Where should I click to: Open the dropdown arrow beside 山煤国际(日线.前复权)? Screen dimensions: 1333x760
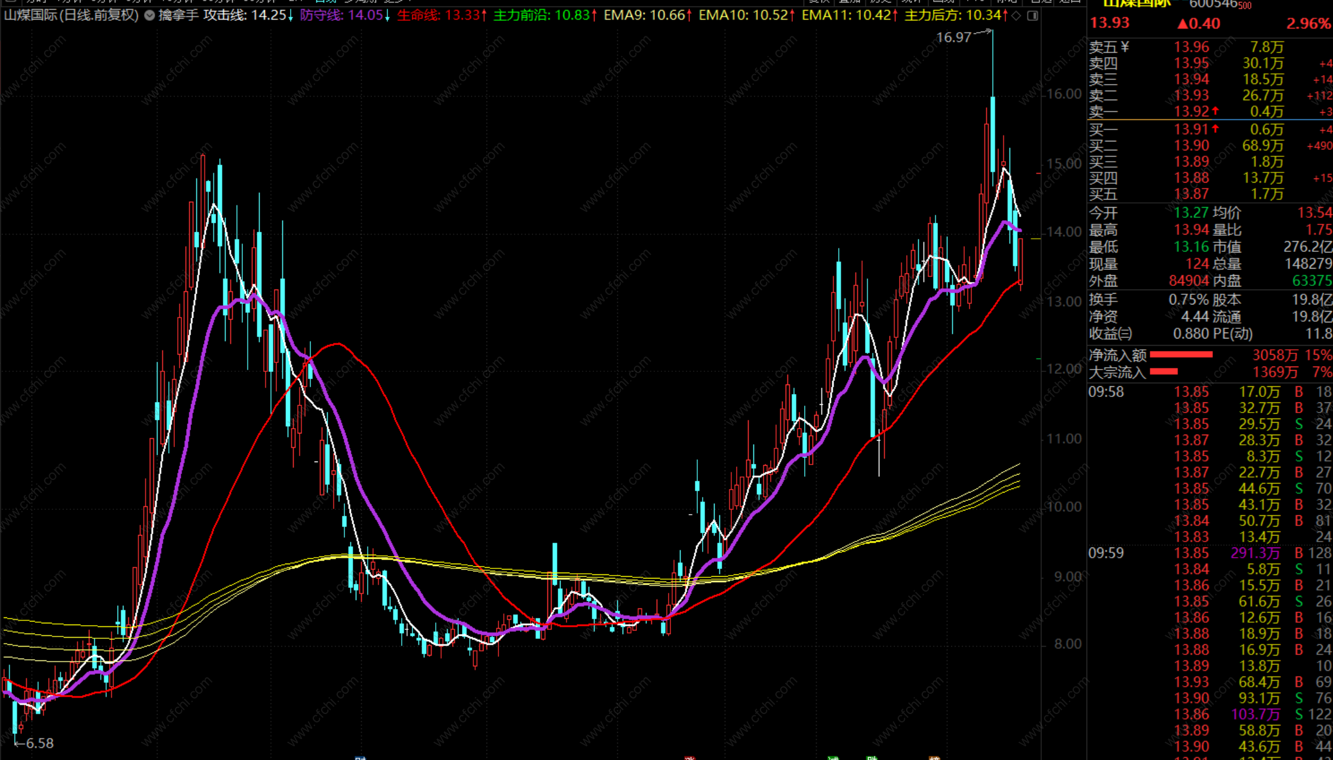tap(149, 16)
